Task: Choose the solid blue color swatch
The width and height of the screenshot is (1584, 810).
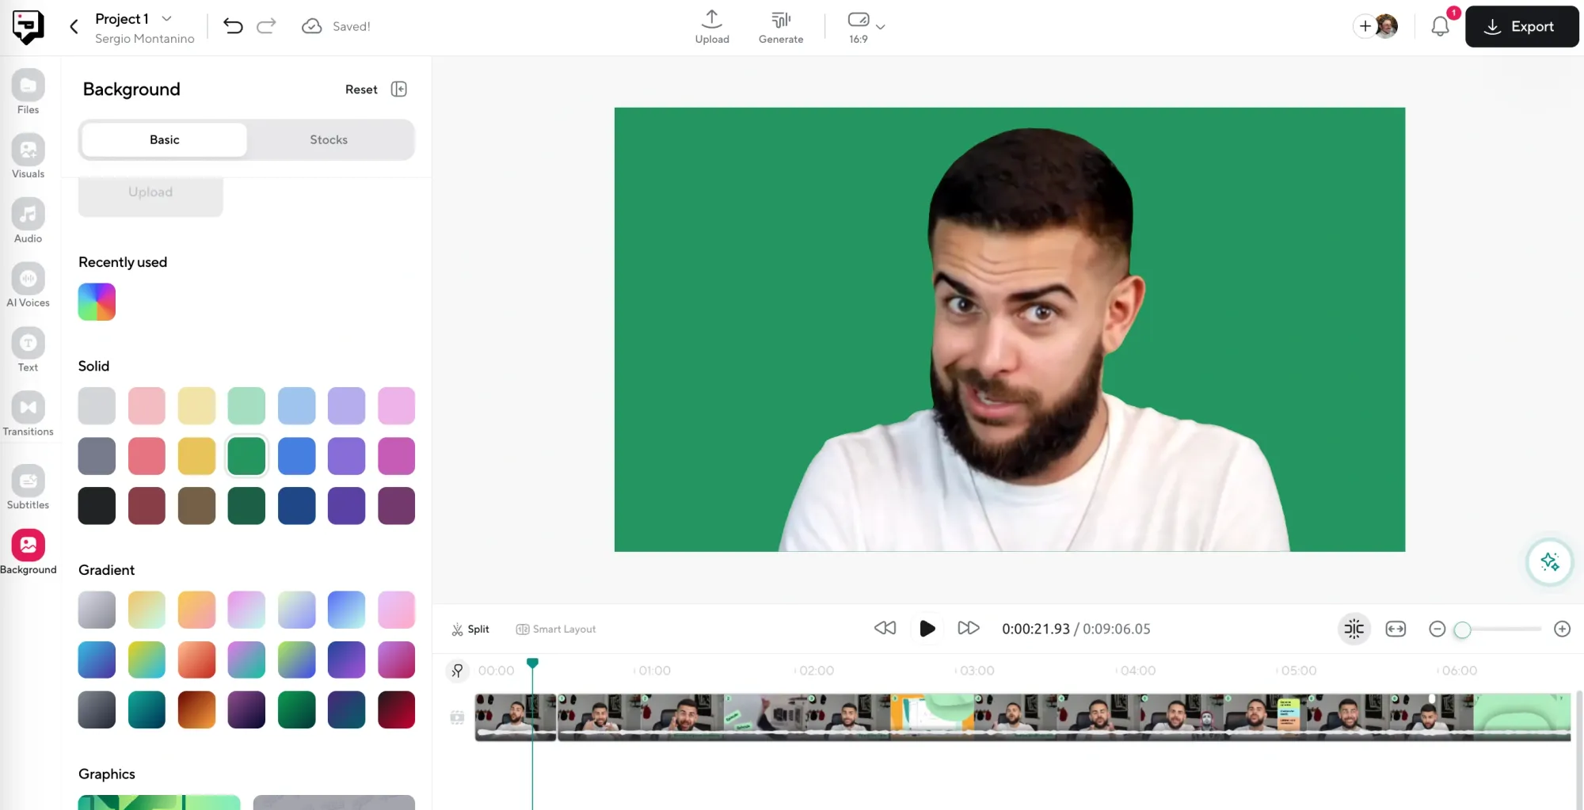Action: (296, 456)
